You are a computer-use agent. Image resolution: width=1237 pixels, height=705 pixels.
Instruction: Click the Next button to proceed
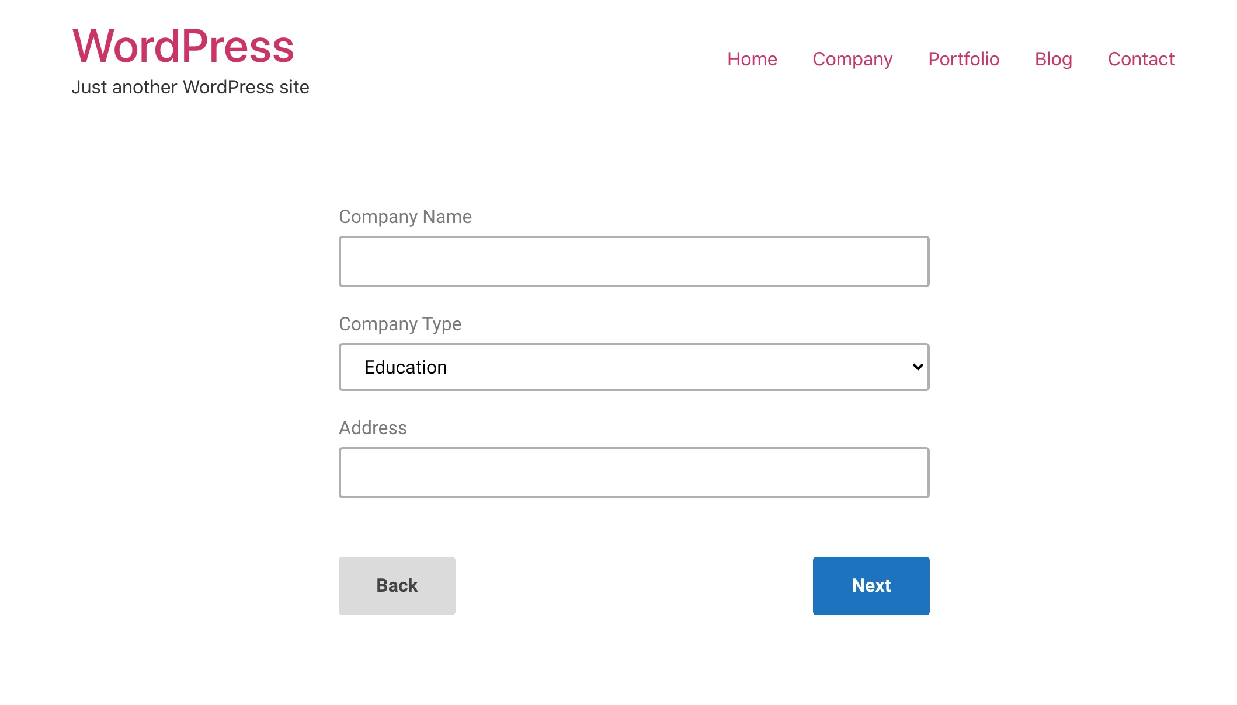[871, 585]
